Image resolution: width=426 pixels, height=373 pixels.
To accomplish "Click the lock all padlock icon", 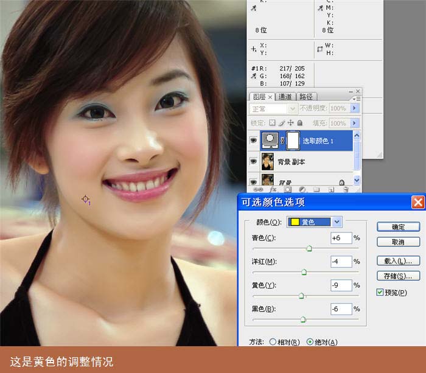I will click(x=299, y=123).
